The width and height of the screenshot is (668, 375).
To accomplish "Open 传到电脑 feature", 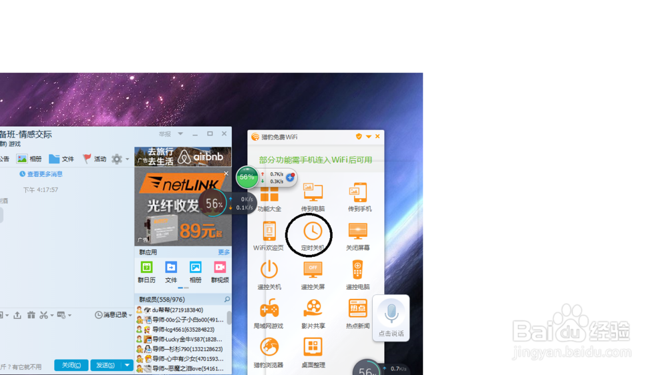I will 313,197.
